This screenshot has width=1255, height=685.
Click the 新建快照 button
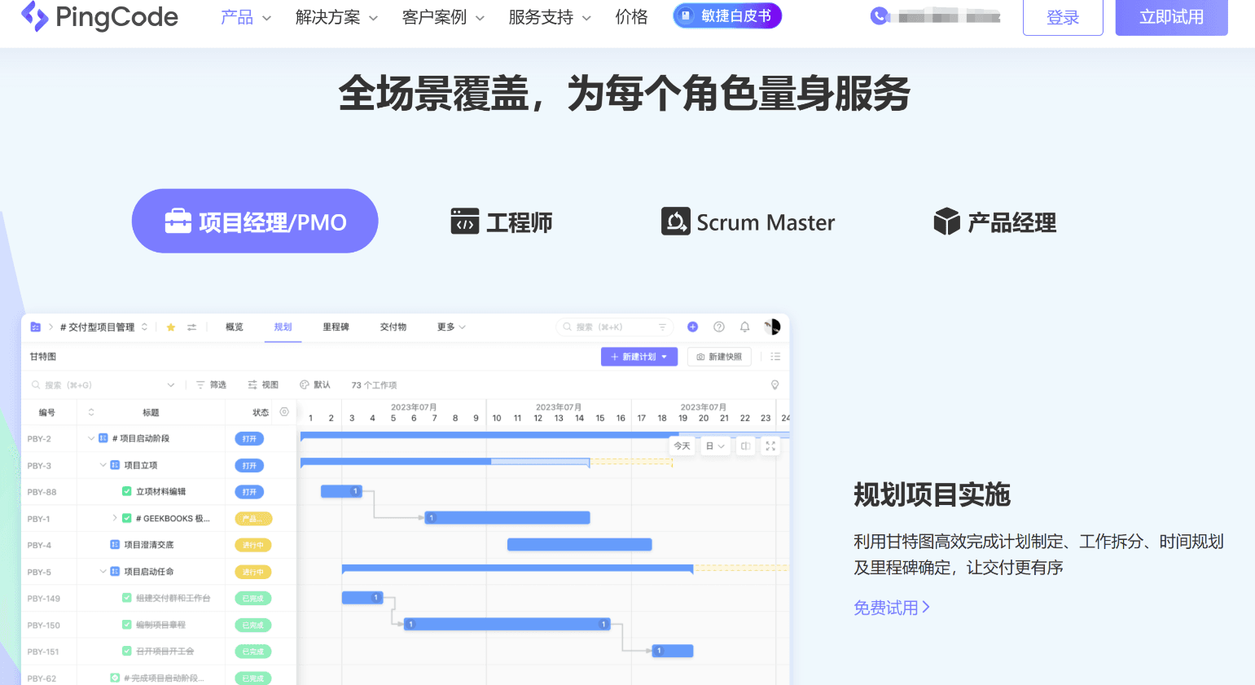(x=720, y=357)
